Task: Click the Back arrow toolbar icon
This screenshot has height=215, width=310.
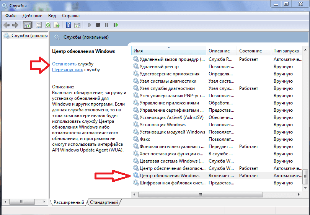Action: [7, 25]
